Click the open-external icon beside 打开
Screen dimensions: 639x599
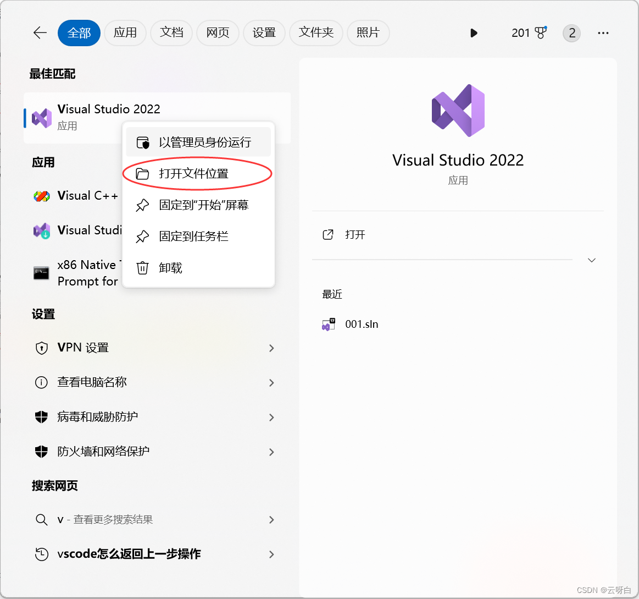click(x=328, y=235)
